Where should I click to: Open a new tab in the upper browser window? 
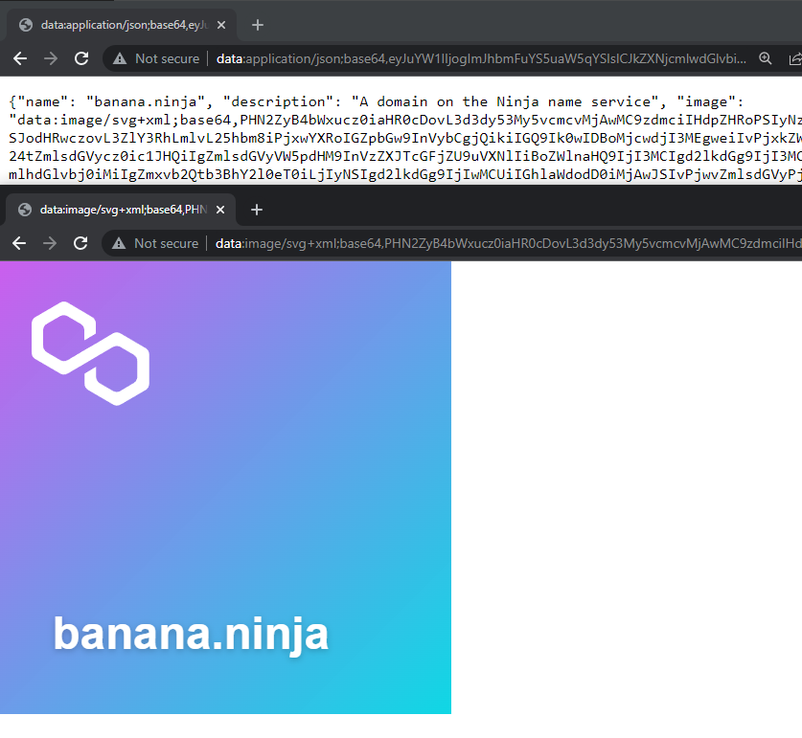coord(258,25)
